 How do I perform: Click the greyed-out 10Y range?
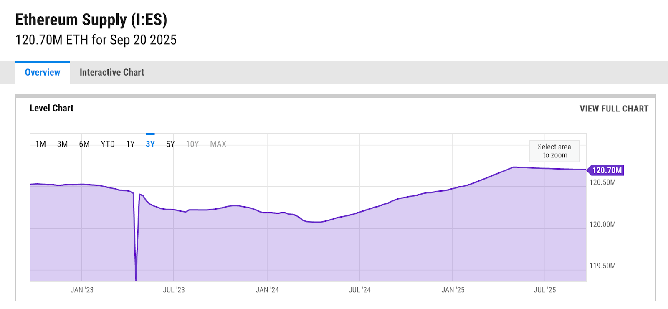click(192, 144)
